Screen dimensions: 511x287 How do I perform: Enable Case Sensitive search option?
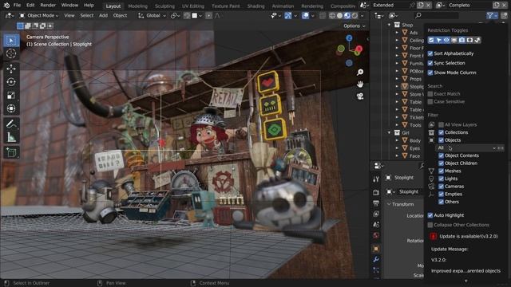tap(430, 101)
